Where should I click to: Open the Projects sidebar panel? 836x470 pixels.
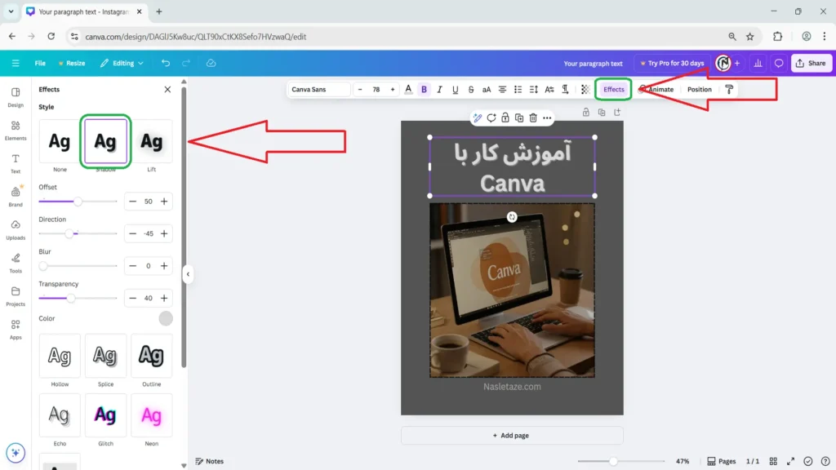pyautogui.click(x=16, y=296)
